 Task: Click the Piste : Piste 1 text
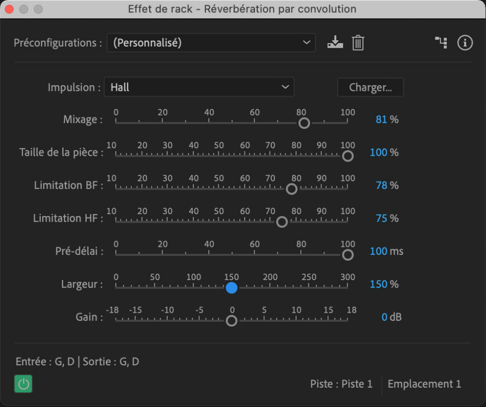(341, 384)
